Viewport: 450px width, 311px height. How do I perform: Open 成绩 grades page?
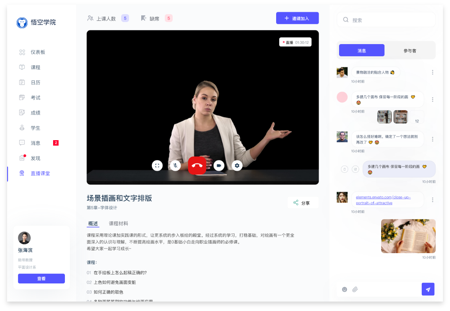click(30, 113)
